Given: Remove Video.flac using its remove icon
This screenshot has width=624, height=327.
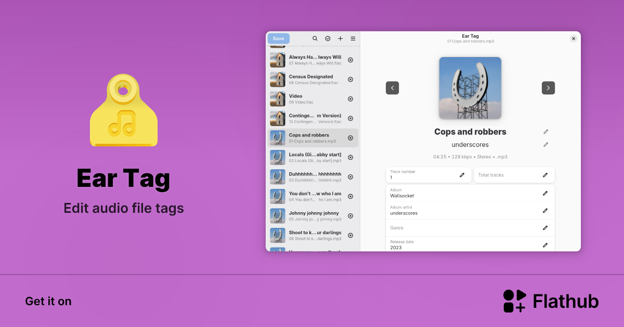Looking at the screenshot, I should coord(351,99).
